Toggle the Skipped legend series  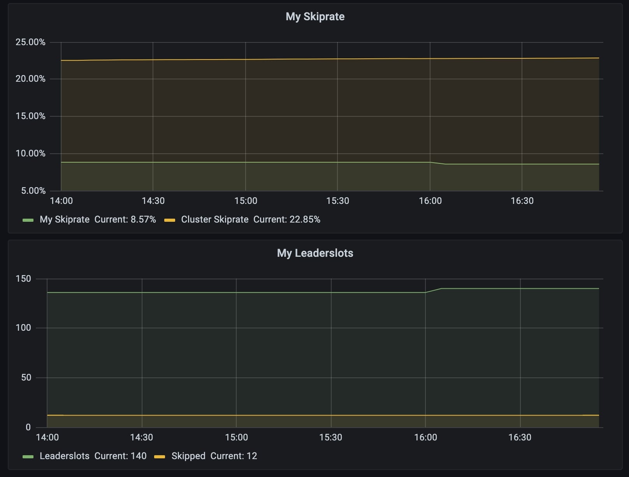[x=188, y=456]
